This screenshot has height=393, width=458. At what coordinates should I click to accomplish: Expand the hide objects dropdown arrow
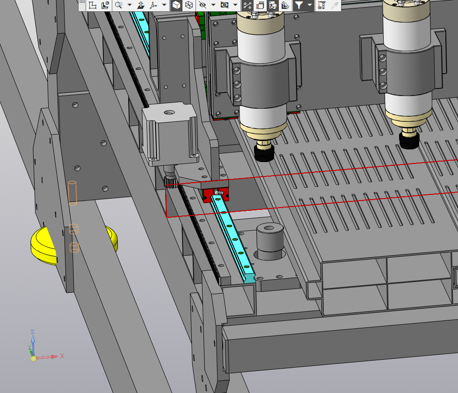coord(213,5)
